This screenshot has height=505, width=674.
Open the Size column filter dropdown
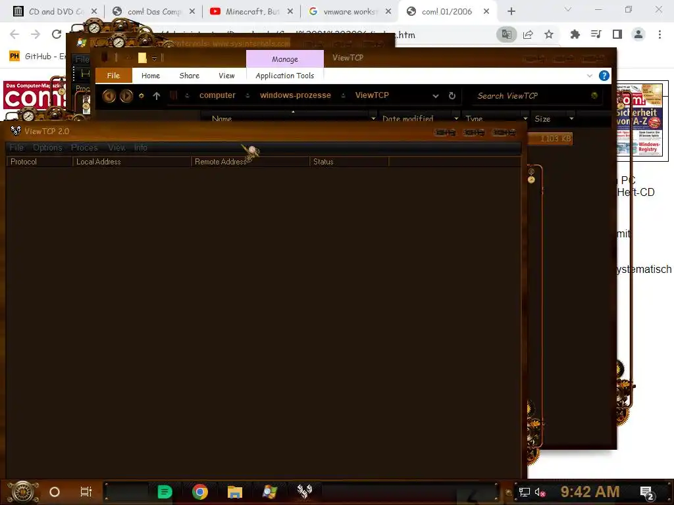[x=571, y=118]
